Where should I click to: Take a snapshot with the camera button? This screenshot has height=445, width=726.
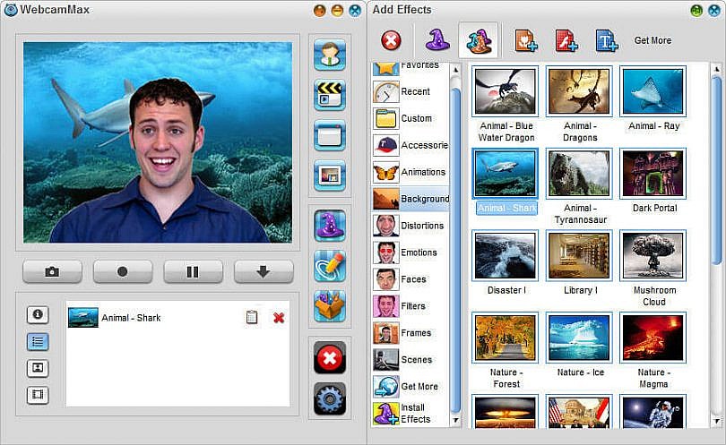coord(52,271)
